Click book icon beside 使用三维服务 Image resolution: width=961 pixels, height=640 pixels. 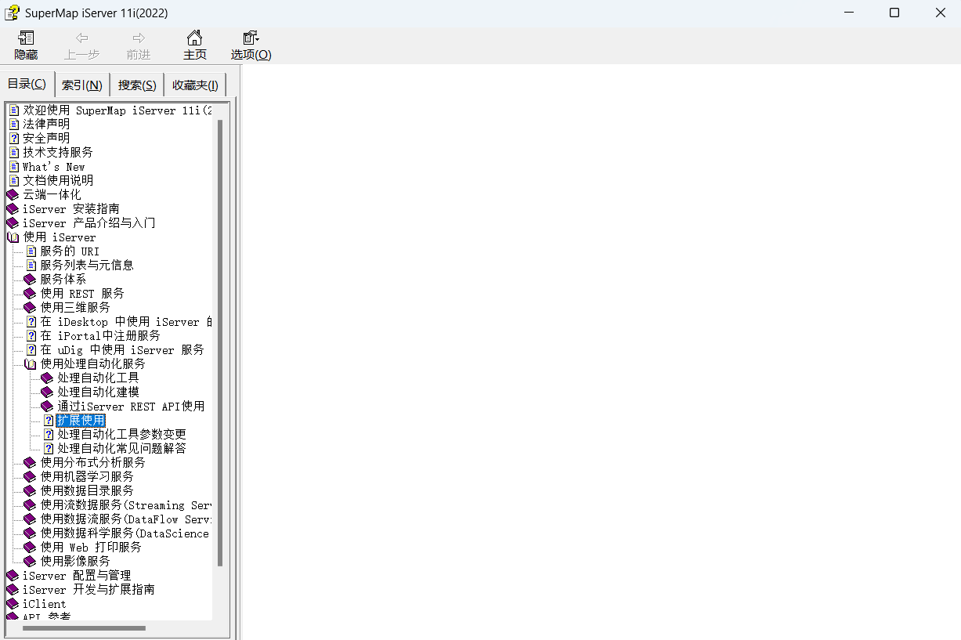[x=31, y=307]
